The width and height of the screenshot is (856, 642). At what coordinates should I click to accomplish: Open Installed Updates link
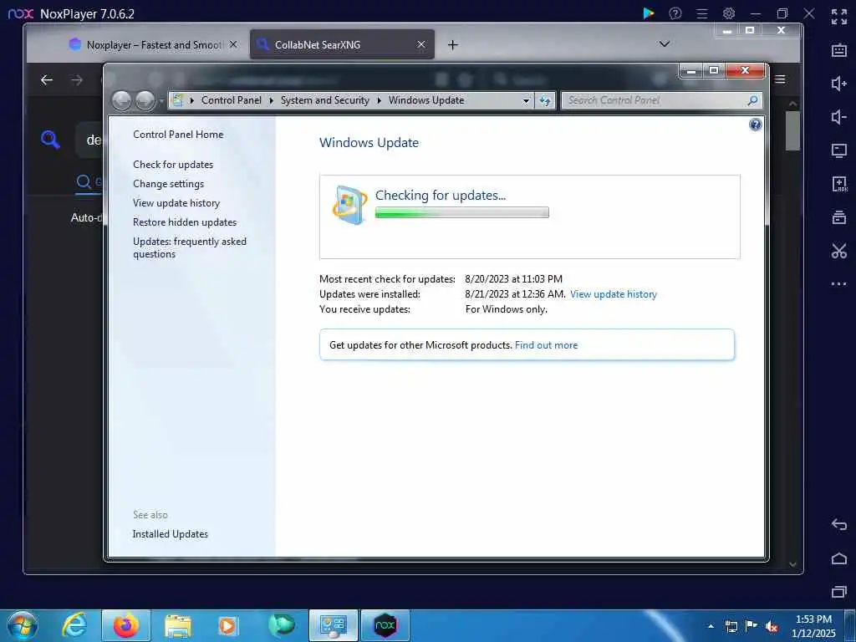171,534
